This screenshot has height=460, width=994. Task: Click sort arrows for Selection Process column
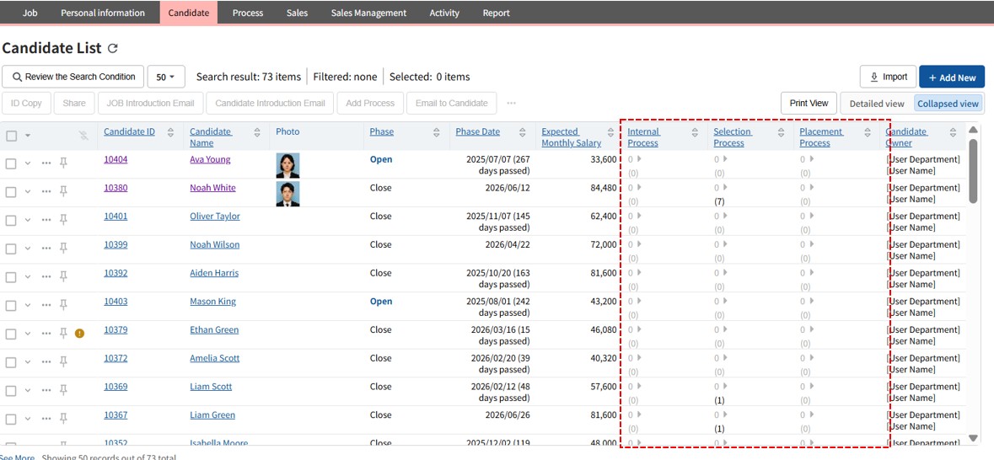[x=781, y=132]
